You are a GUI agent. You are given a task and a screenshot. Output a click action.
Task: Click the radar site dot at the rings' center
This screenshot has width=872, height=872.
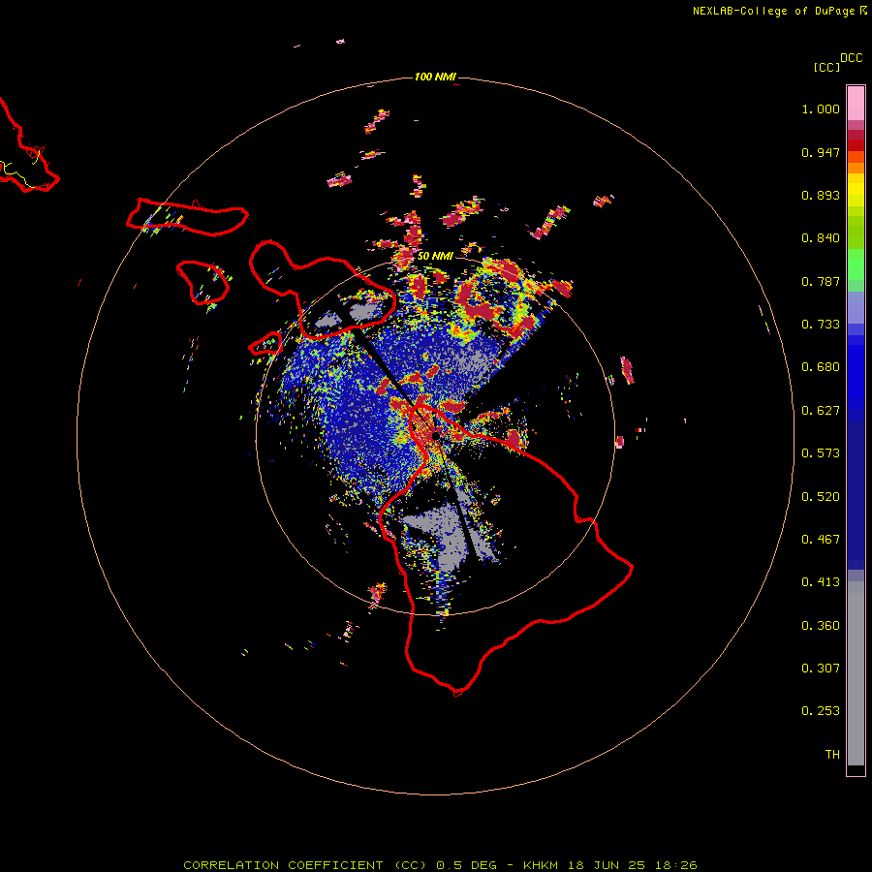click(x=435, y=436)
